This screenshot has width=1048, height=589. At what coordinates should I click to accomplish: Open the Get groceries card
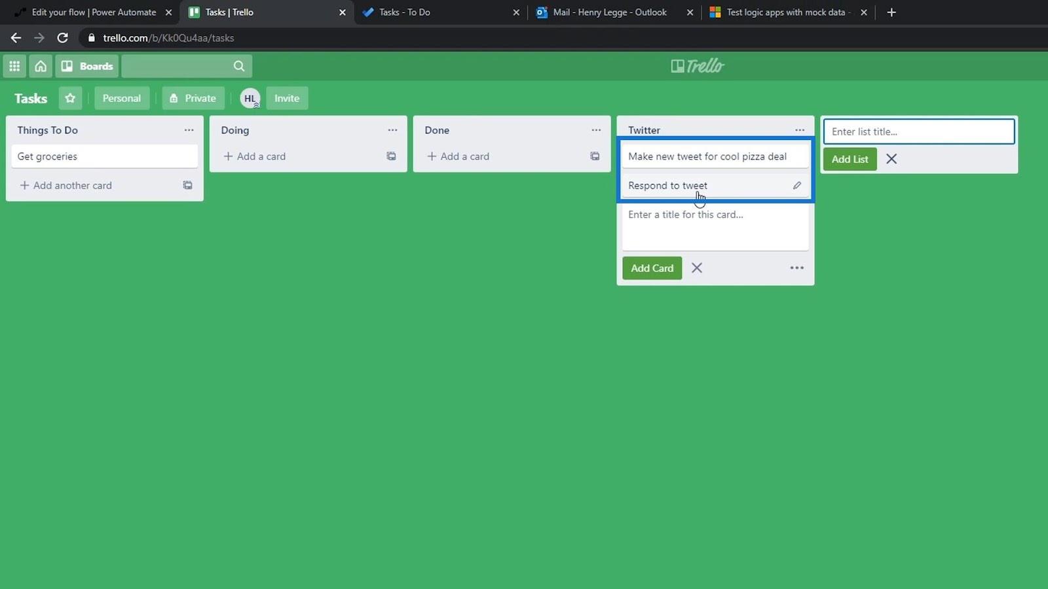click(105, 156)
